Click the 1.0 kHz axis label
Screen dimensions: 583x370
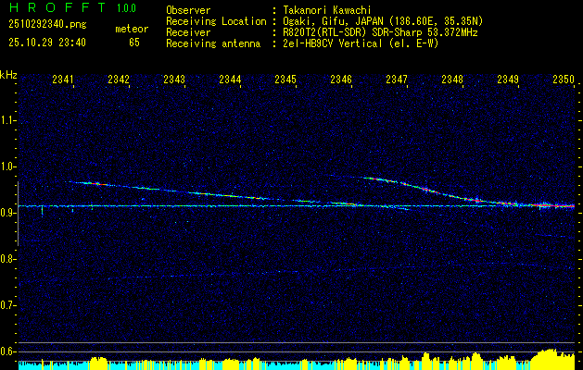(7, 166)
